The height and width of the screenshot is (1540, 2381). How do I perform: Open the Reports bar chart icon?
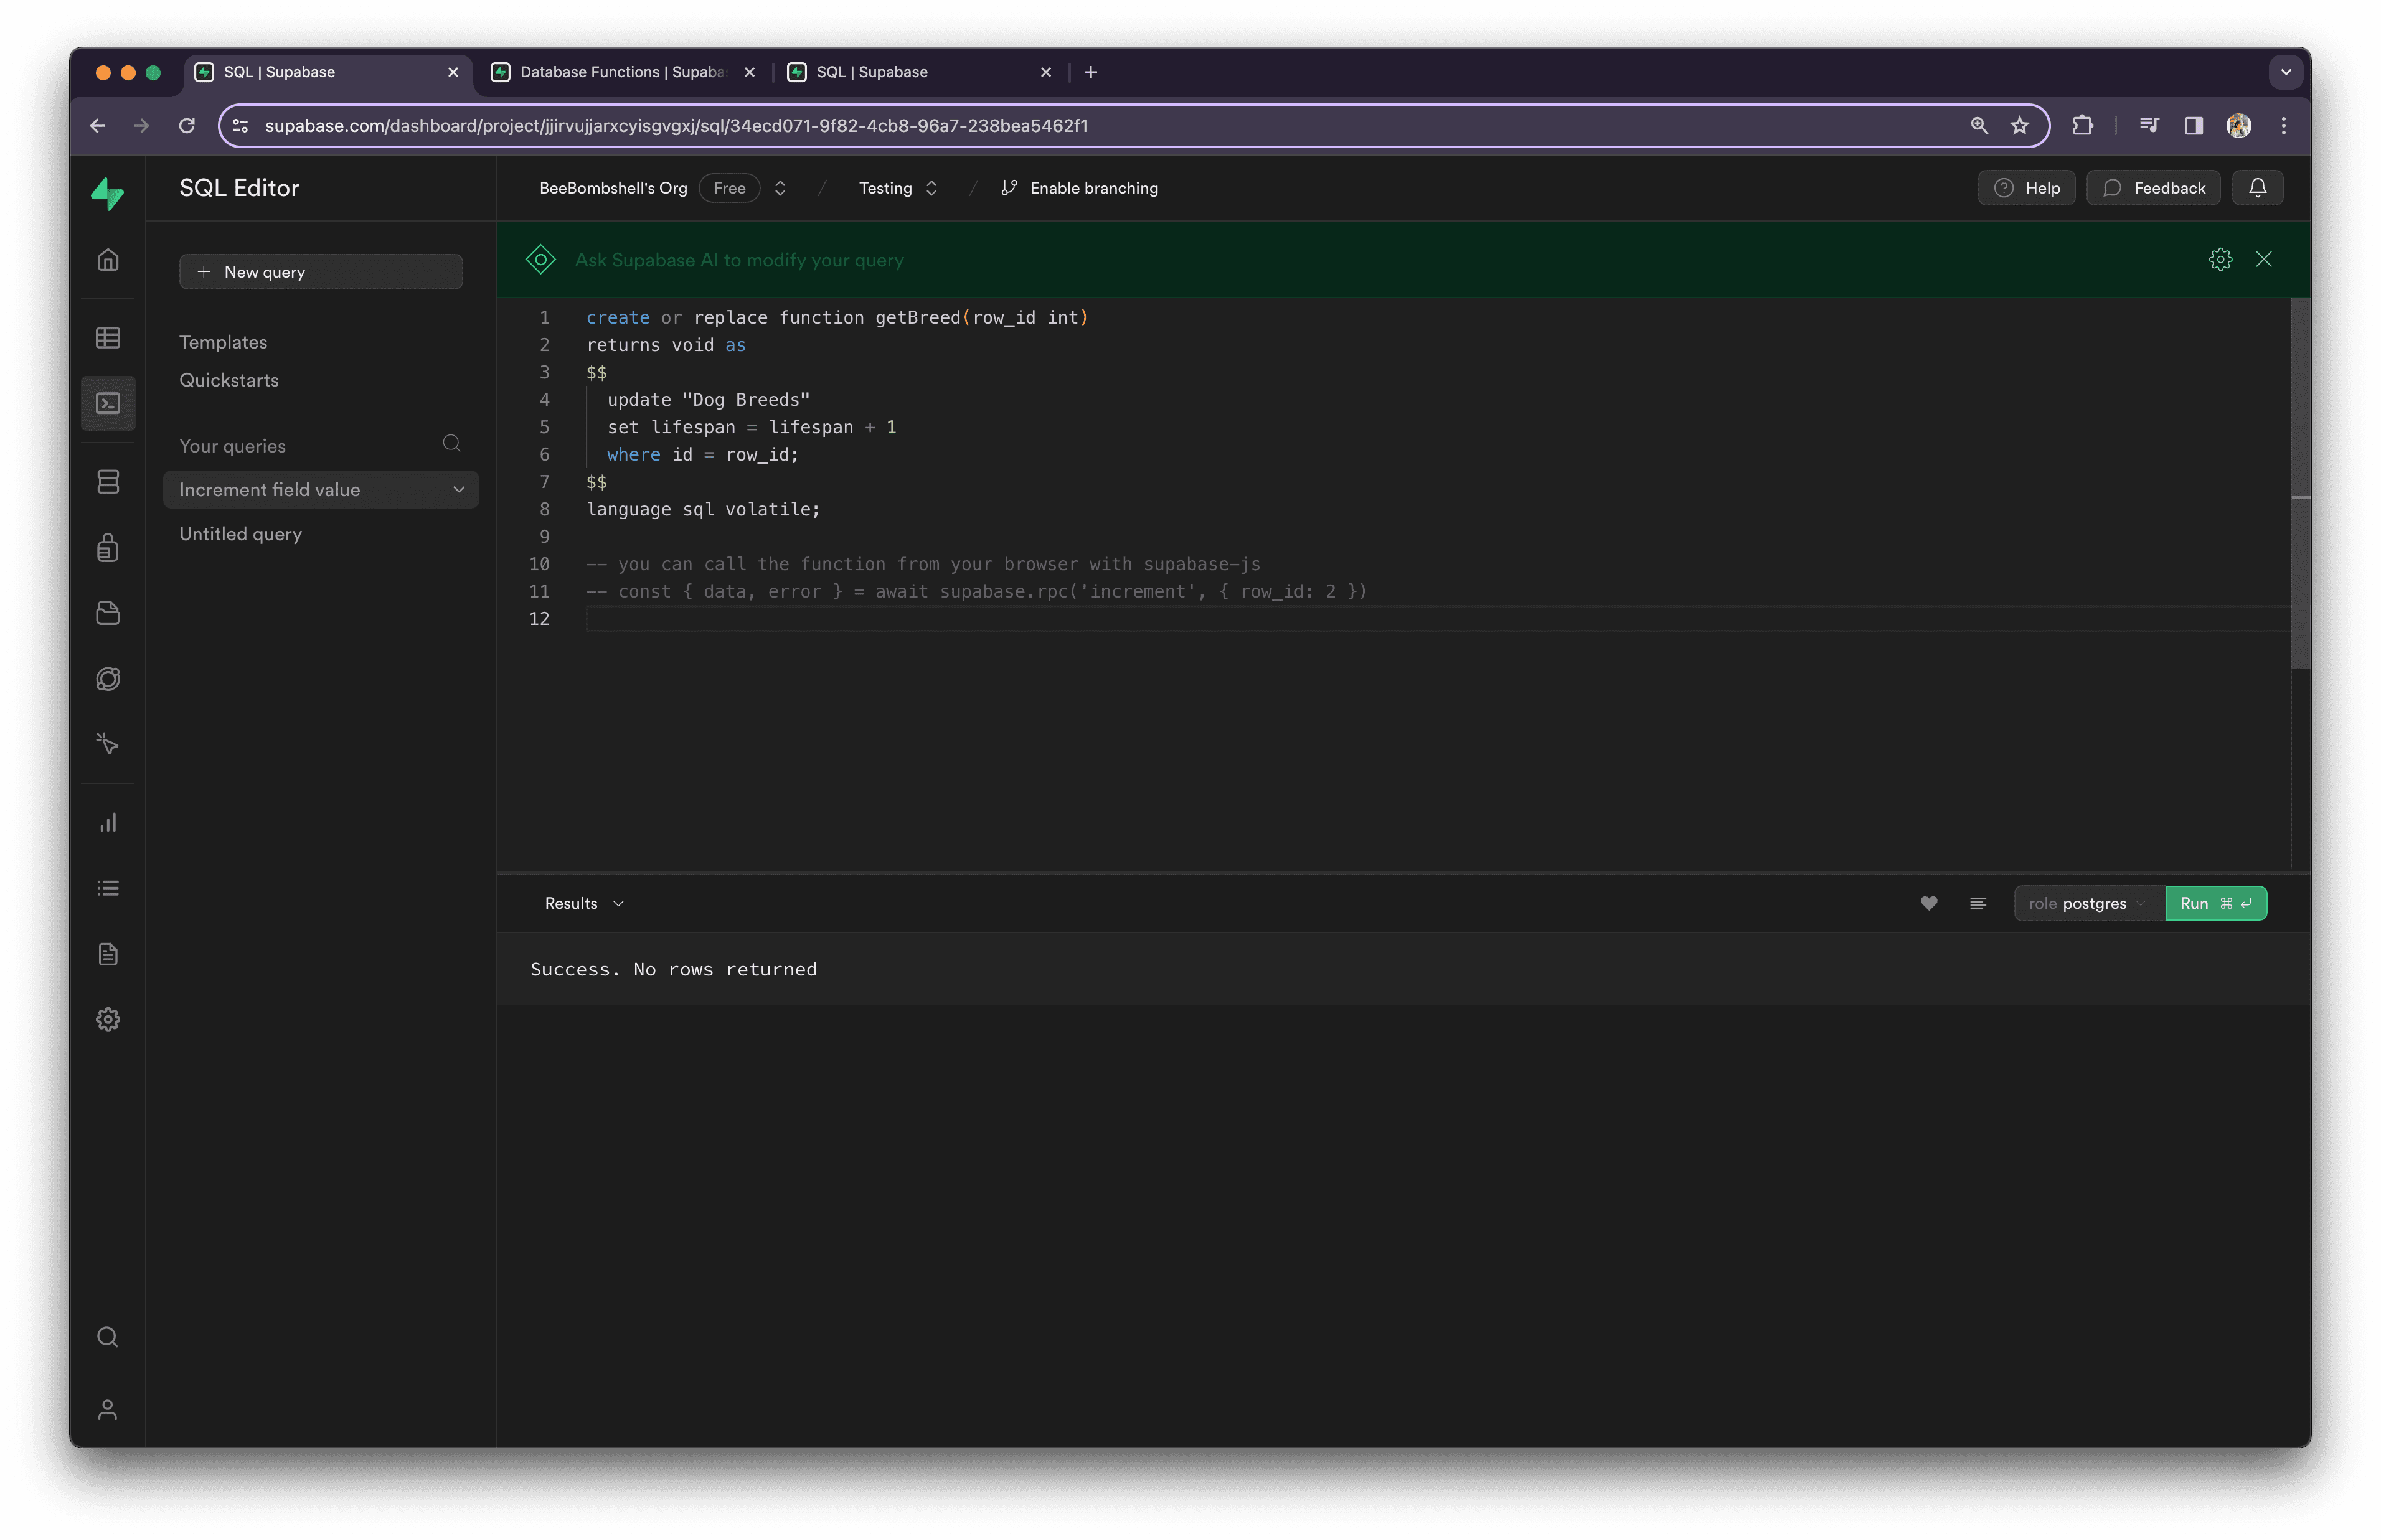point(108,823)
